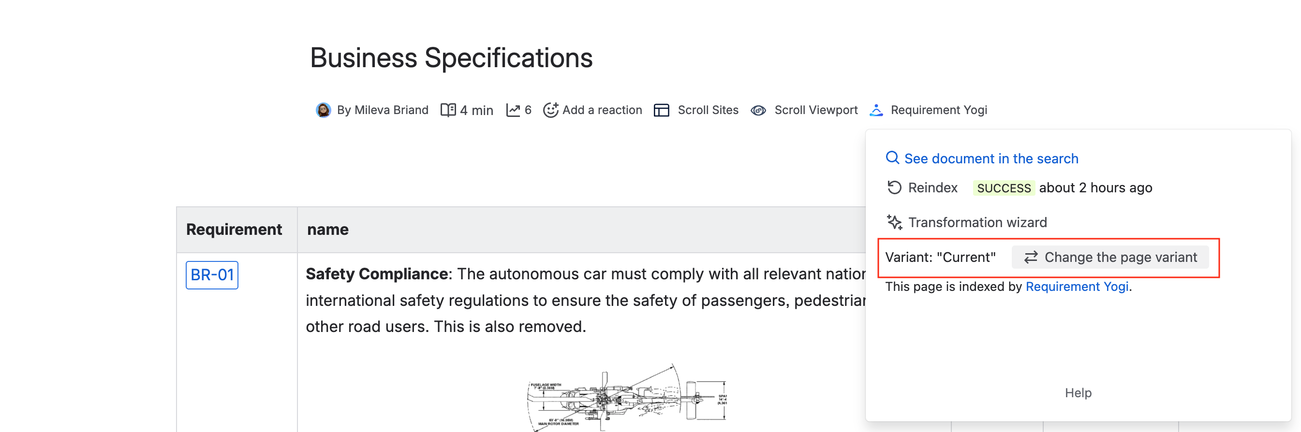
Task: Click the search magnifier icon
Action: (x=892, y=158)
